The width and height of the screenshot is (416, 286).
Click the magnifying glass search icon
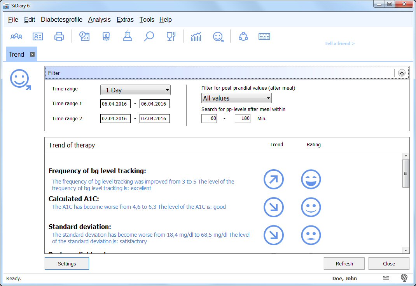pos(149,36)
